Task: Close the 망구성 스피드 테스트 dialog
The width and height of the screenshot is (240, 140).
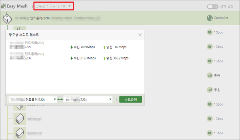Action: tap(140, 35)
